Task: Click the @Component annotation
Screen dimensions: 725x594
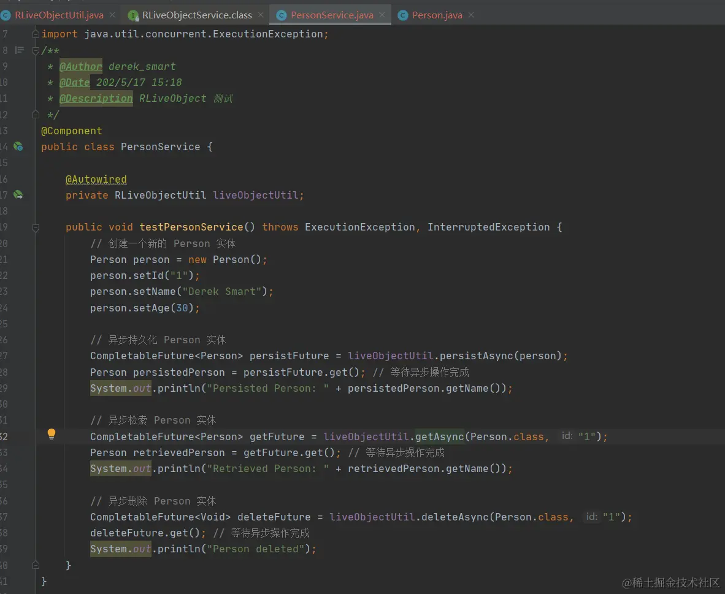Action: 72,131
